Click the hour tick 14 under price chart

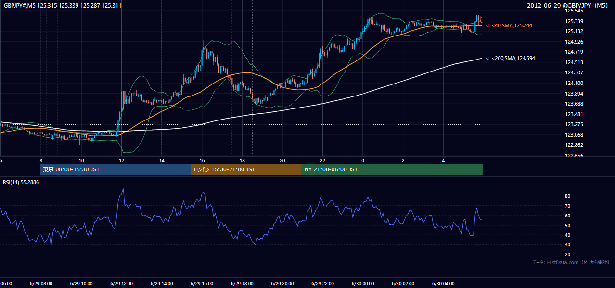pos(162,161)
